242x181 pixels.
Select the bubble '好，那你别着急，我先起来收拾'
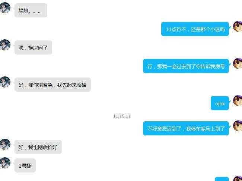(52, 85)
